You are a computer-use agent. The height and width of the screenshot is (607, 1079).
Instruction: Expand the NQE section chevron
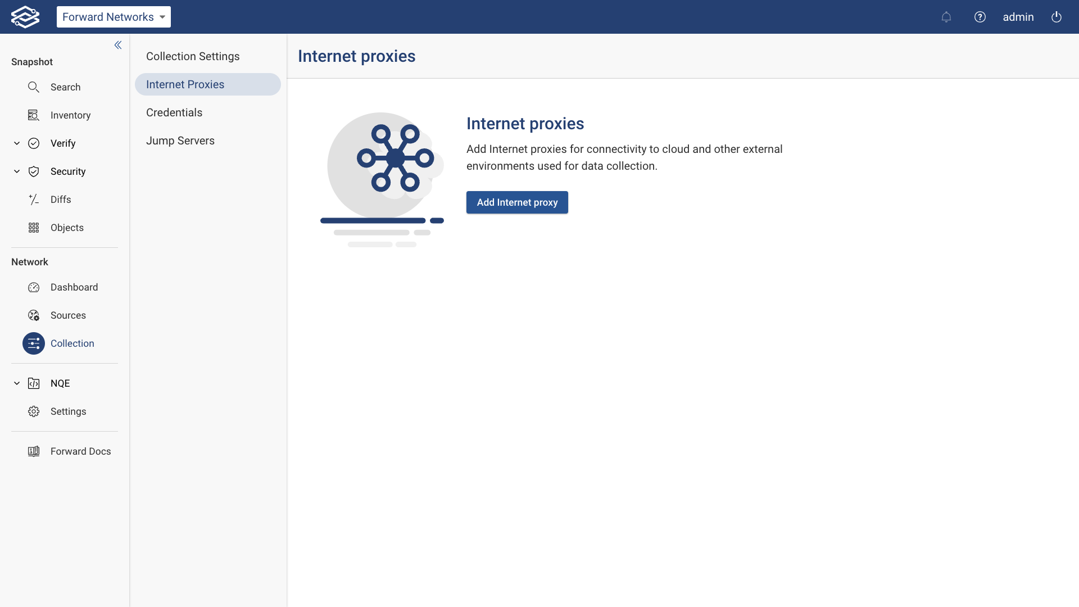16,383
